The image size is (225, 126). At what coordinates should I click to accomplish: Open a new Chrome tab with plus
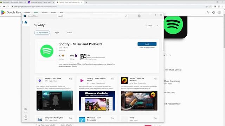(x=86, y=2)
